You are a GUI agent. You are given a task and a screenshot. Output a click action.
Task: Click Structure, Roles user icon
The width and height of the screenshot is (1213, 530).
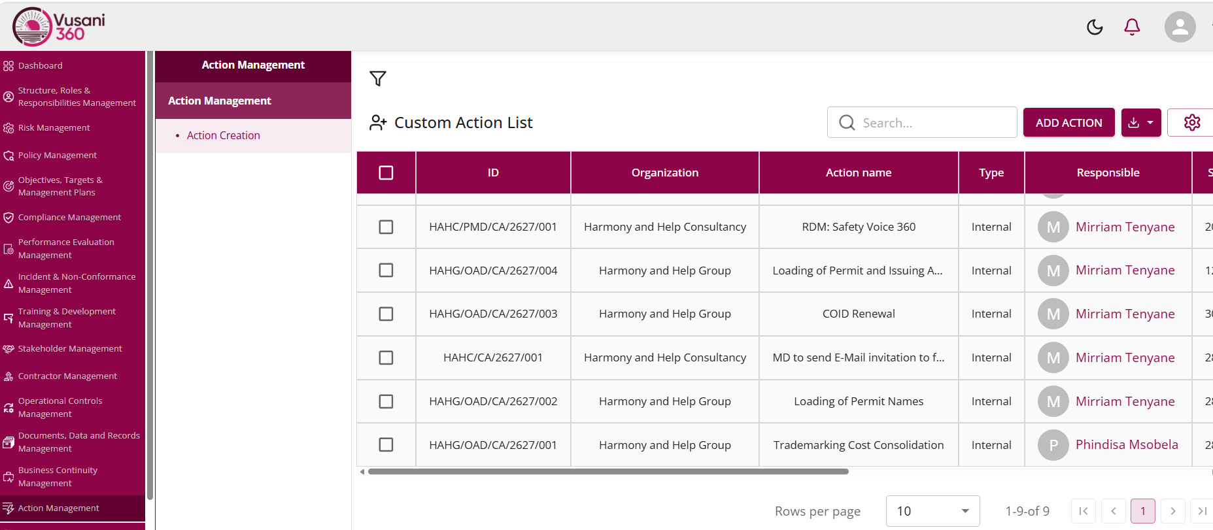(9, 97)
